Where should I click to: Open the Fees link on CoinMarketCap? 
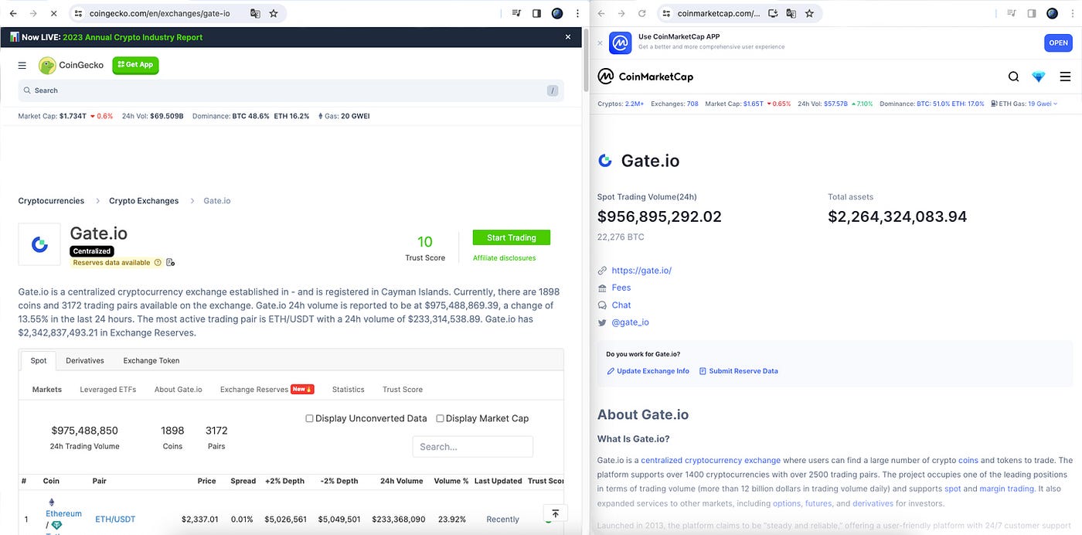click(x=621, y=288)
